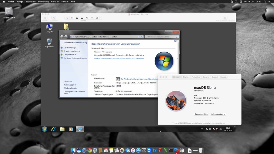Screen dimensions: 274x154
Task: Open Snapshots in the VMware toolbar
Action: (54, 18)
